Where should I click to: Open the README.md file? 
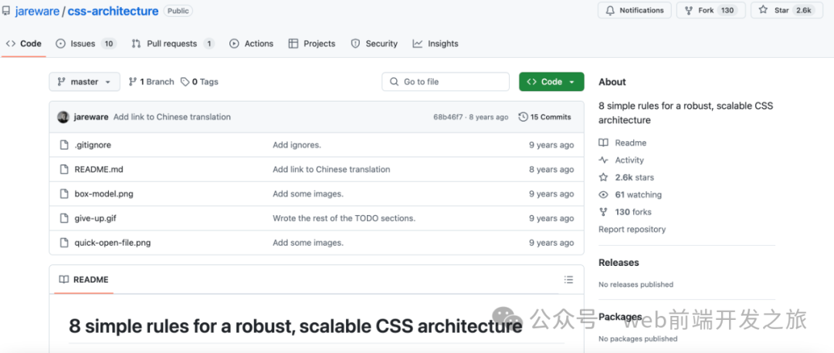(99, 170)
